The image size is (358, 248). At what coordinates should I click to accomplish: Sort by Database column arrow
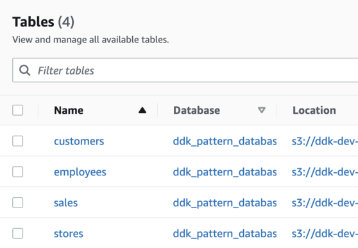pyautogui.click(x=262, y=110)
